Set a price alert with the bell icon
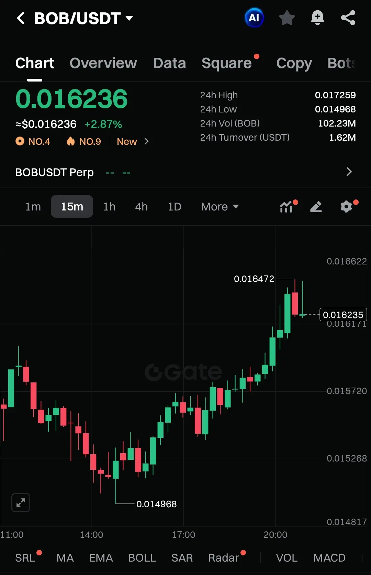 click(x=317, y=18)
